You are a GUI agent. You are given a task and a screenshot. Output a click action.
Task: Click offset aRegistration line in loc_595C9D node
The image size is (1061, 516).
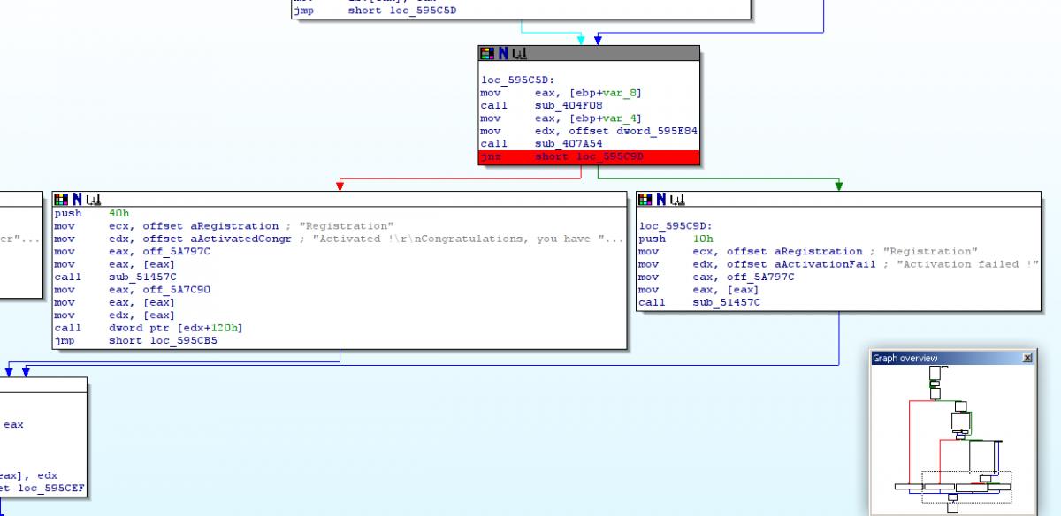(808, 252)
